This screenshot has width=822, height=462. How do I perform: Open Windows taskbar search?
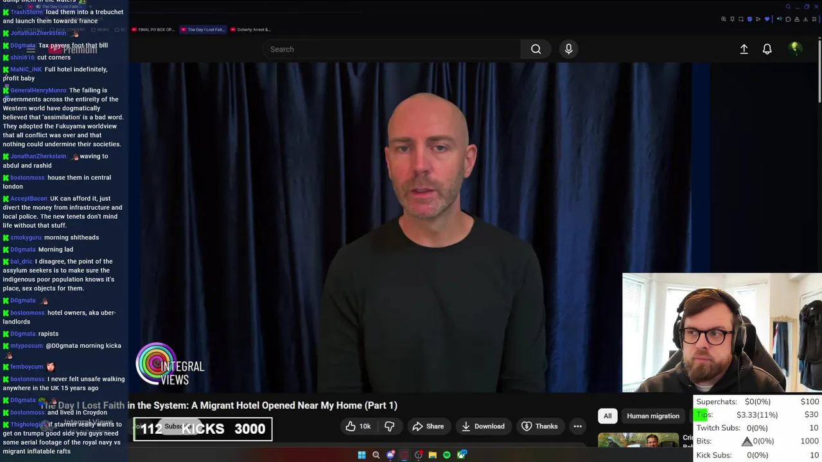click(376, 455)
